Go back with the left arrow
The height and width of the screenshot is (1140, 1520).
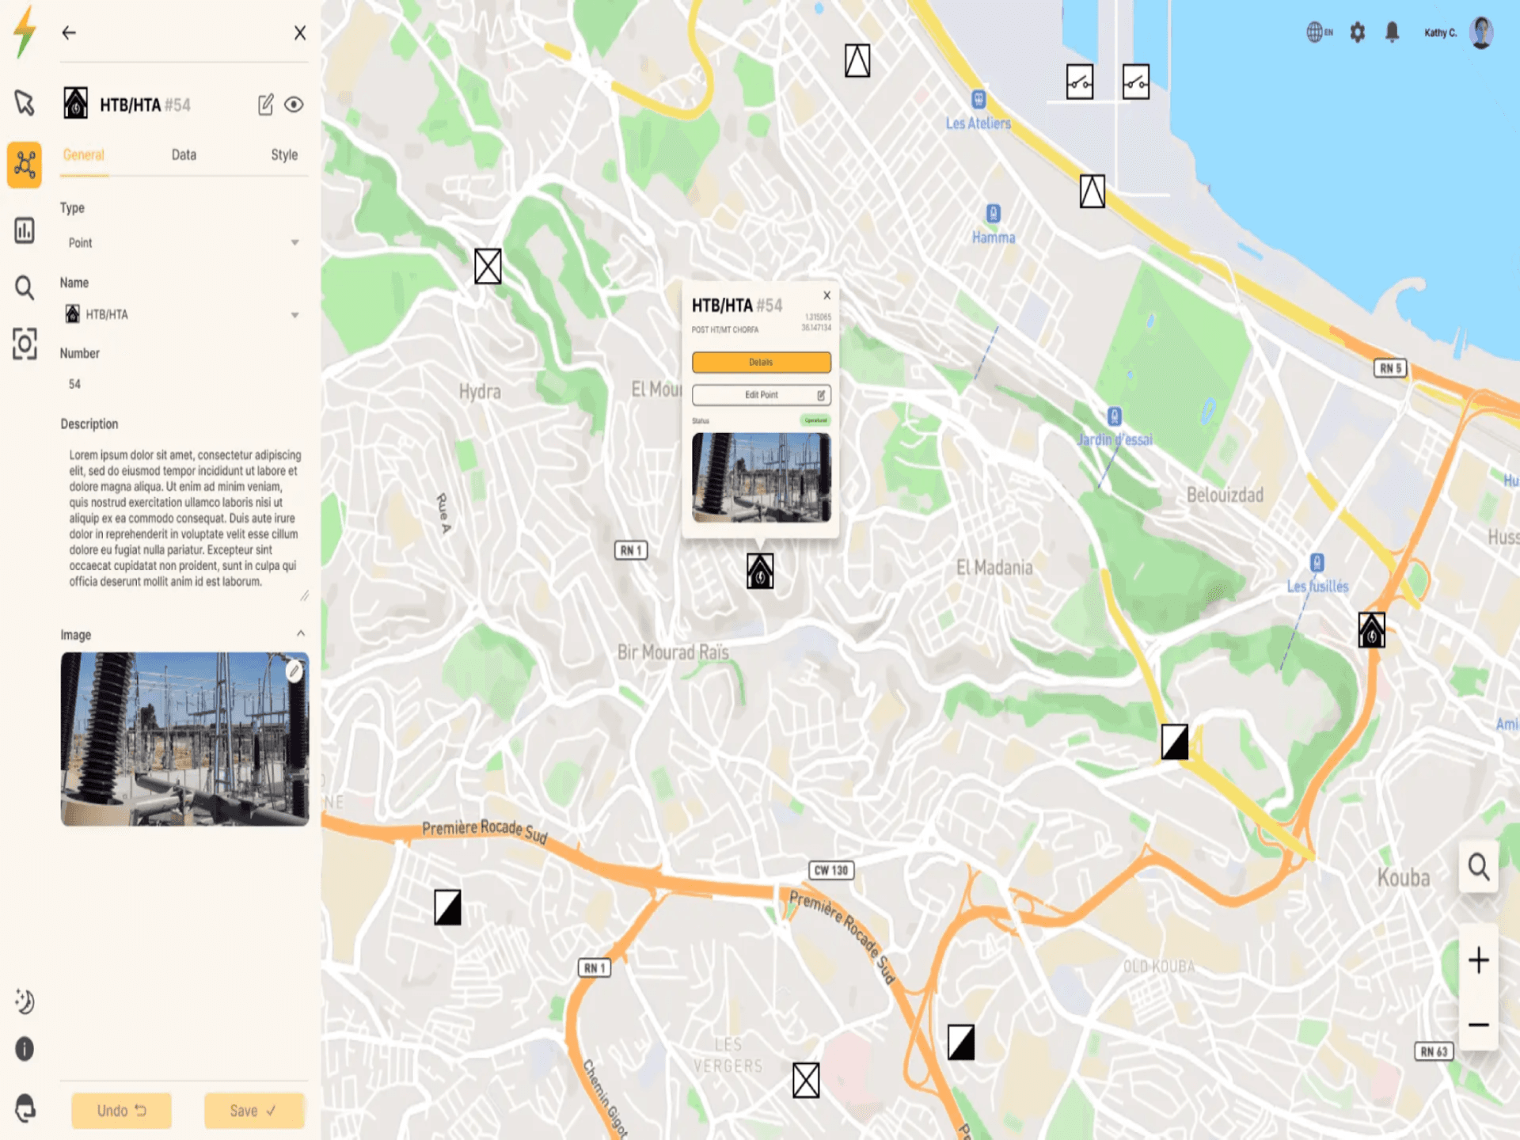click(x=69, y=32)
